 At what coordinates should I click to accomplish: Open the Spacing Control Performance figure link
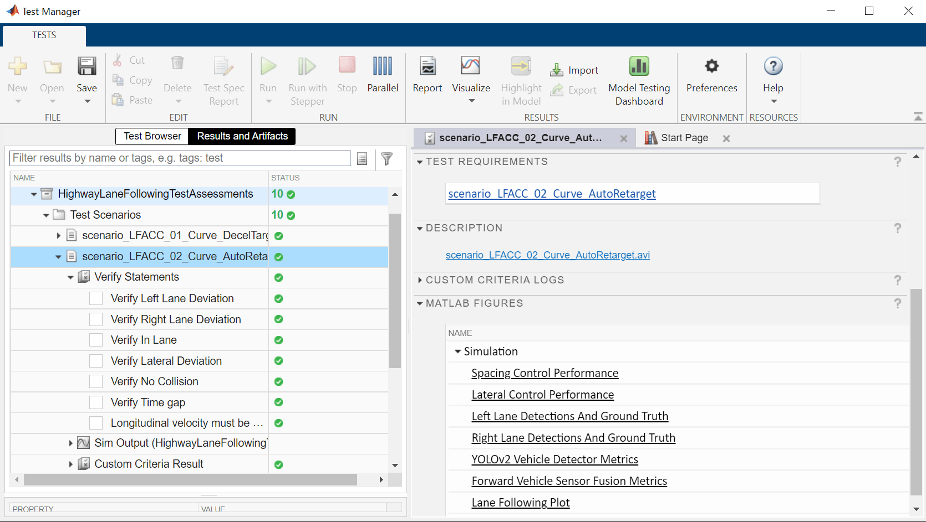545,373
